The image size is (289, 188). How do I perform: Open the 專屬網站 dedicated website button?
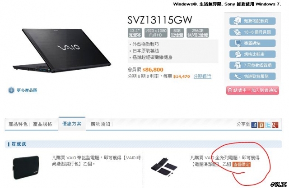252,43
